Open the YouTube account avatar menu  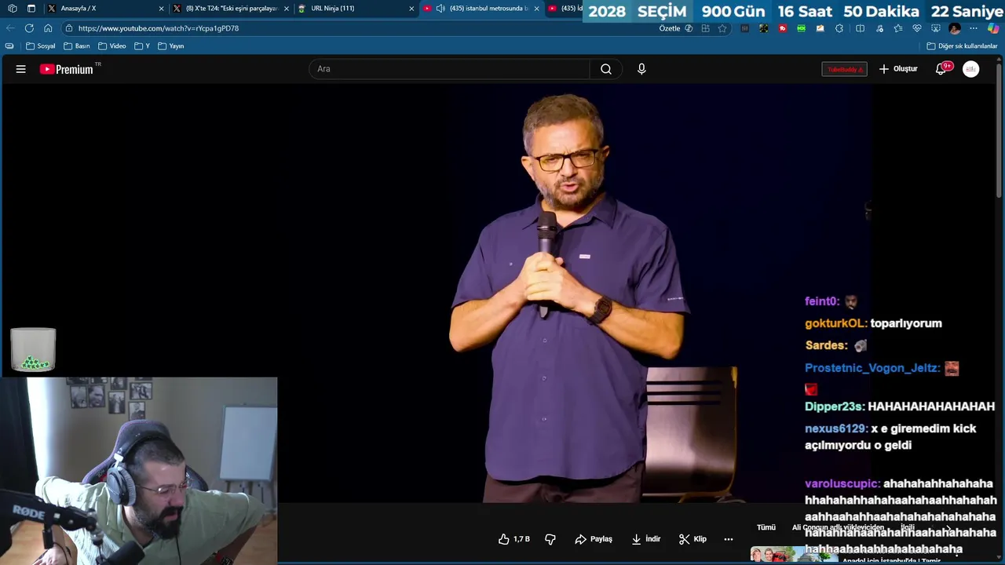coord(971,69)
